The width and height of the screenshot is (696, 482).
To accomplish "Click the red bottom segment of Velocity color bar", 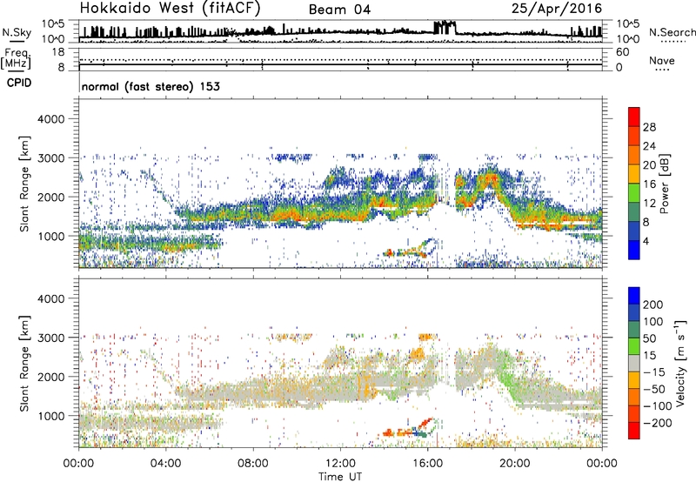I will click(634, 431).
